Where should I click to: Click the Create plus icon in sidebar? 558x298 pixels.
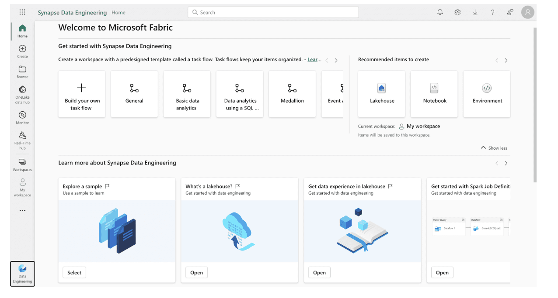point(22,51)
